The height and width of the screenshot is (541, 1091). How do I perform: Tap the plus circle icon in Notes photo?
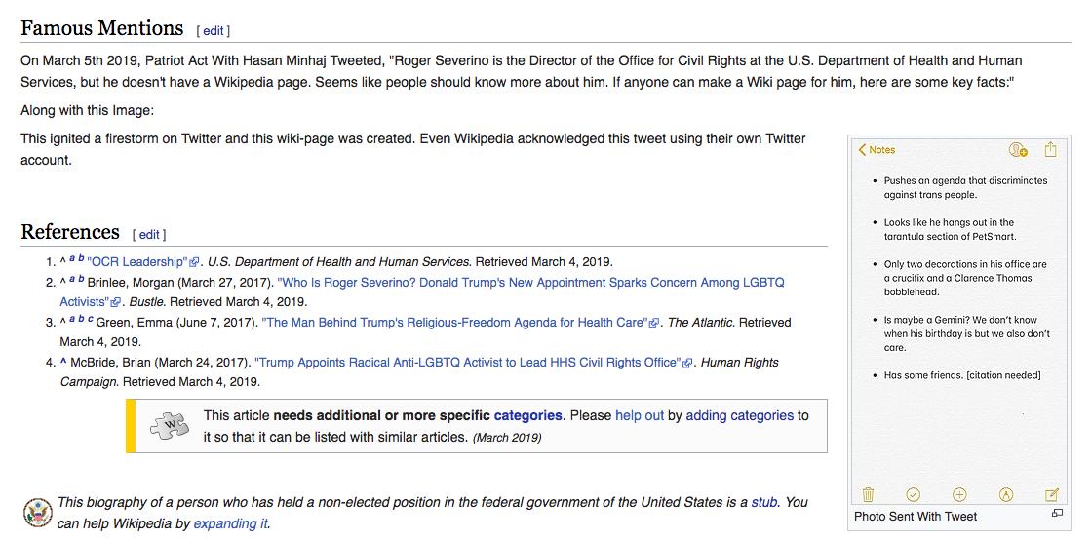(959, 494)
